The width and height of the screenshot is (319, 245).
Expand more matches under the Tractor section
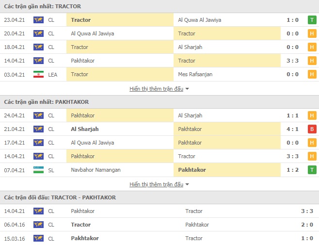pos(156,89)
